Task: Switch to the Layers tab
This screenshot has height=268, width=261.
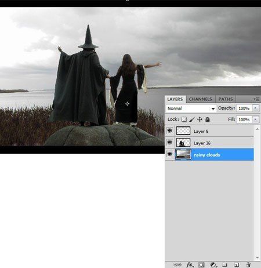Action: pos(175,99)
